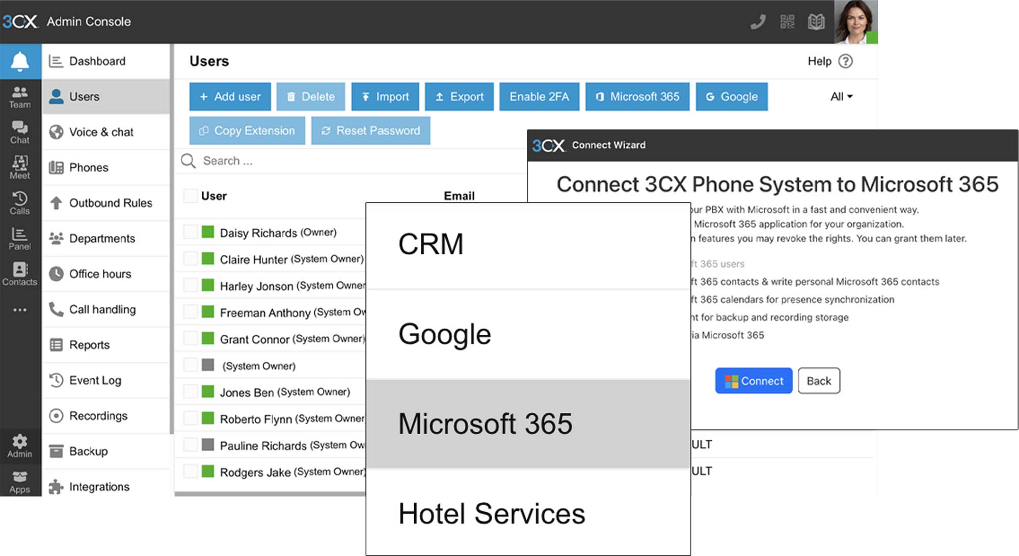Open the Chat sidebar icon

tap(20, 133)
